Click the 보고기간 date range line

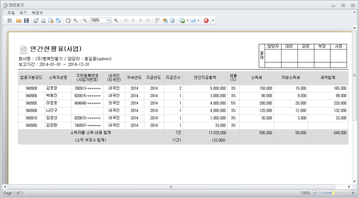click(x=54, y=64)
